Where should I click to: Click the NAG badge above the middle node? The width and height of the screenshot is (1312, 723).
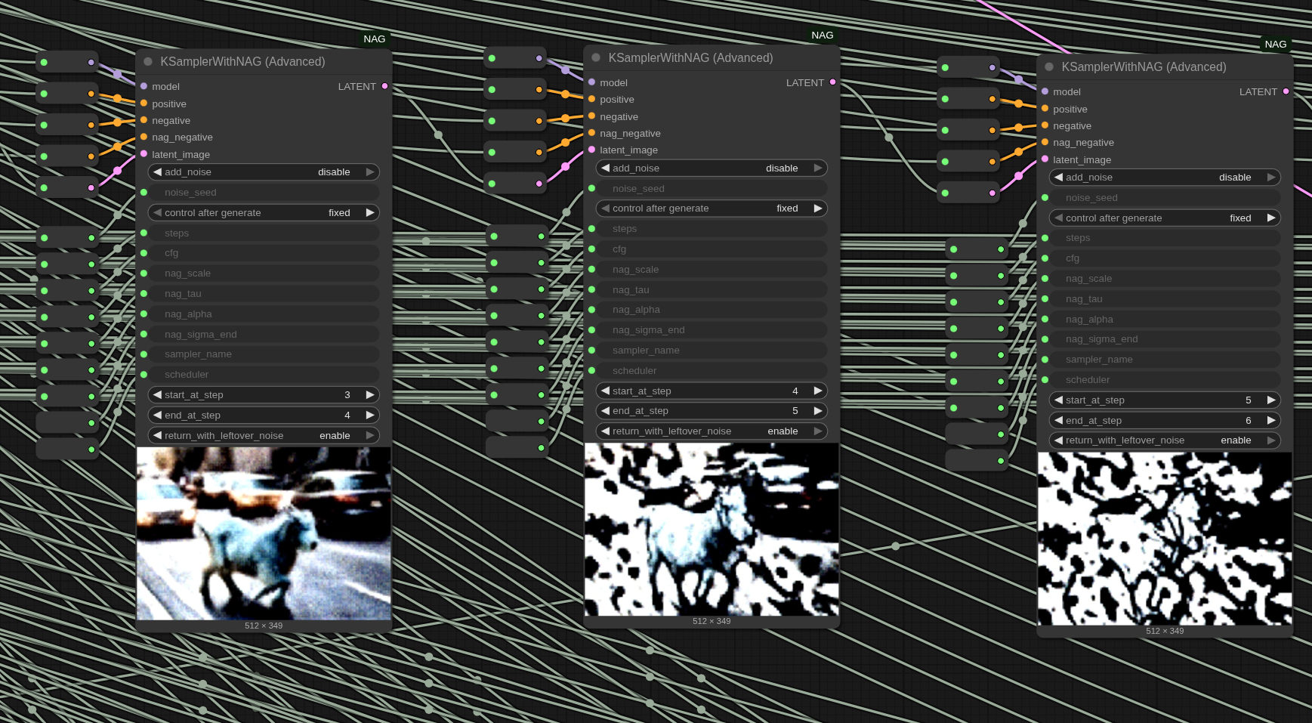coord(823,36)
